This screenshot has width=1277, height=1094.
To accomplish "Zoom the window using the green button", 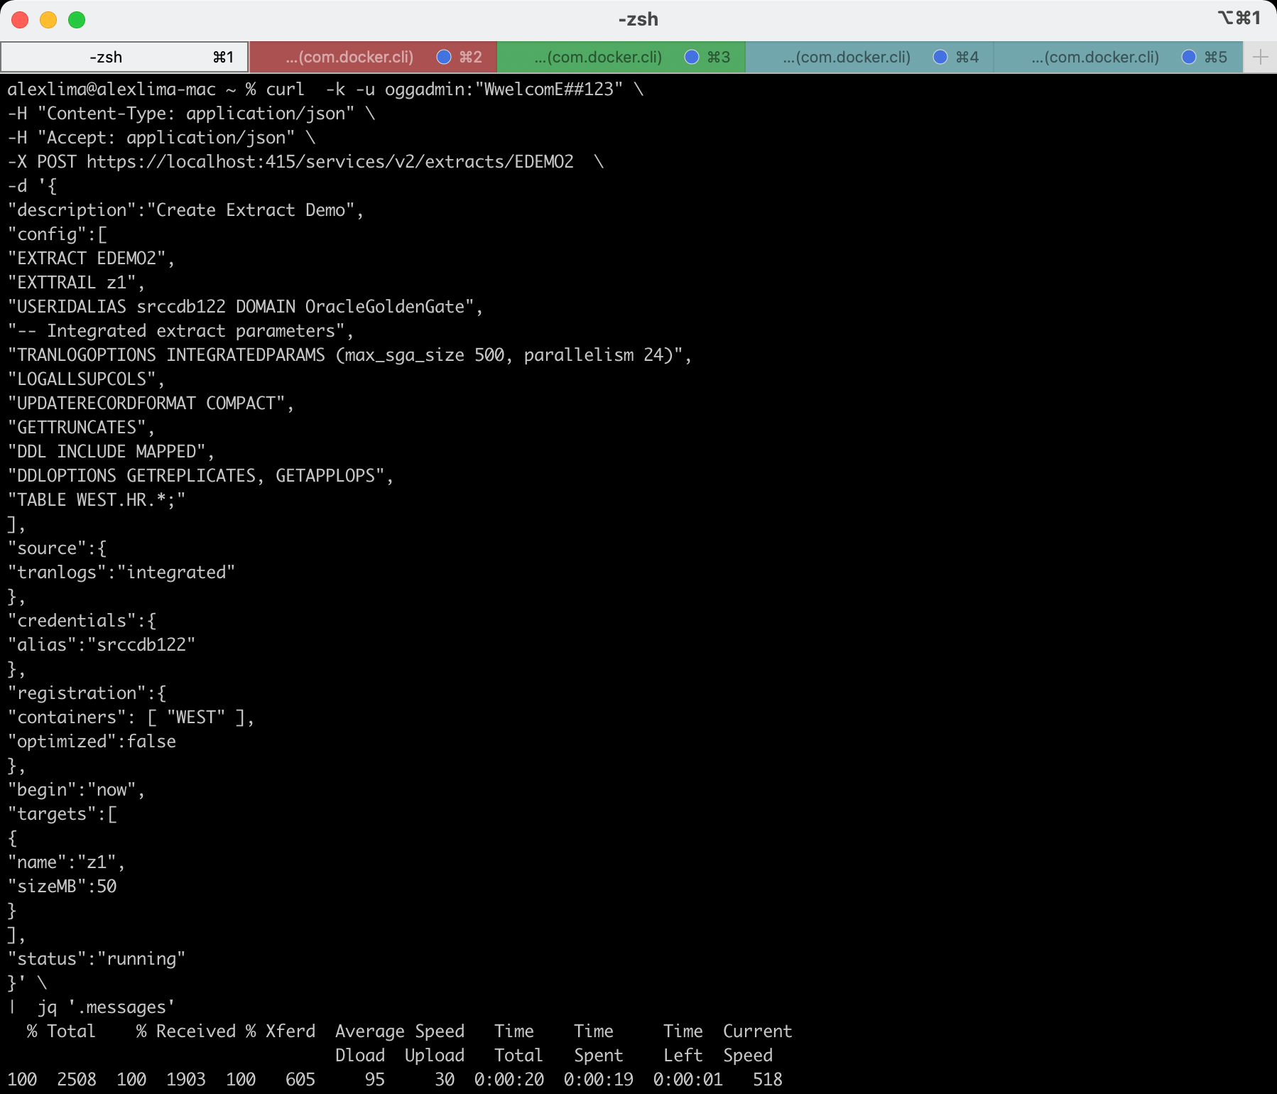I will 77,19.
